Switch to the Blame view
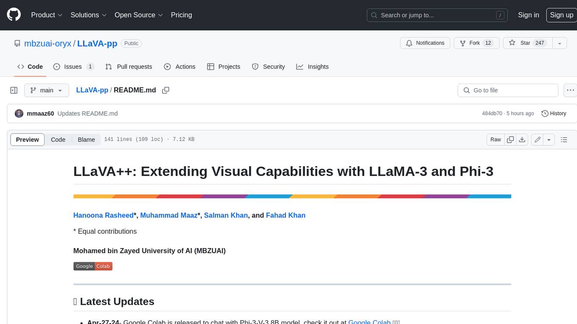 [87, 140]
